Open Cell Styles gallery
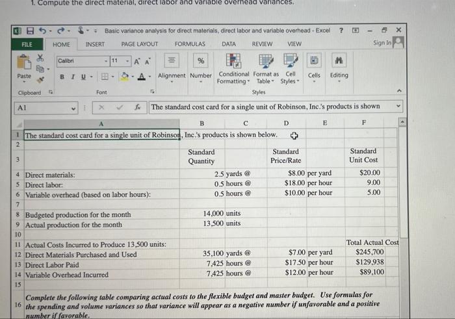 291,69
